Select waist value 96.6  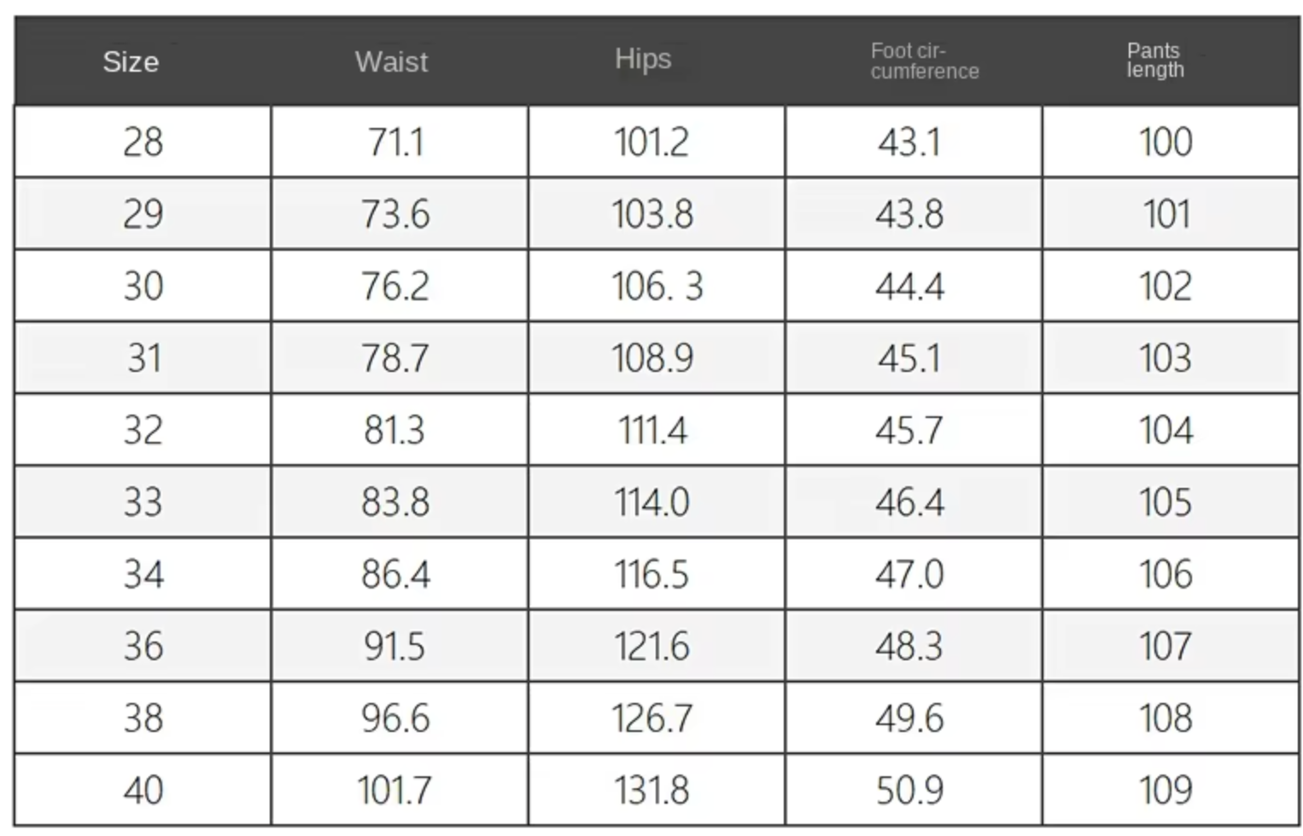(395, 717)
